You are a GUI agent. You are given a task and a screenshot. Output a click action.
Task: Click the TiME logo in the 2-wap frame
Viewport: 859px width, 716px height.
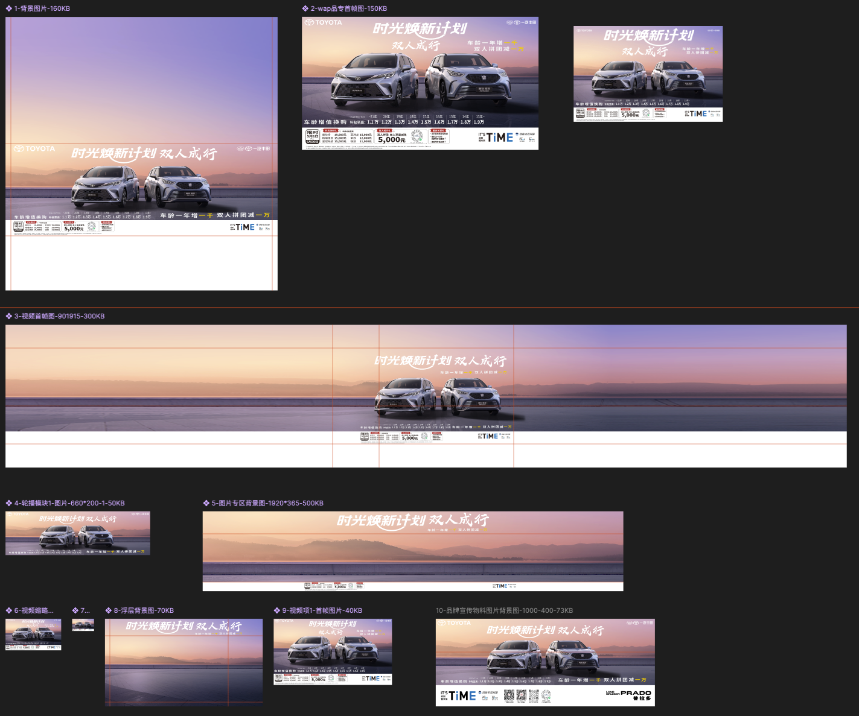click(500, 138)
